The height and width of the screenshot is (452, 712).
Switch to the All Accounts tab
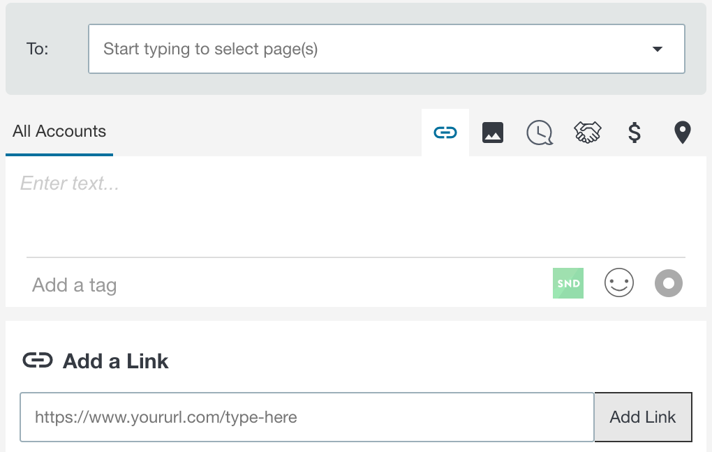[59, 132]
